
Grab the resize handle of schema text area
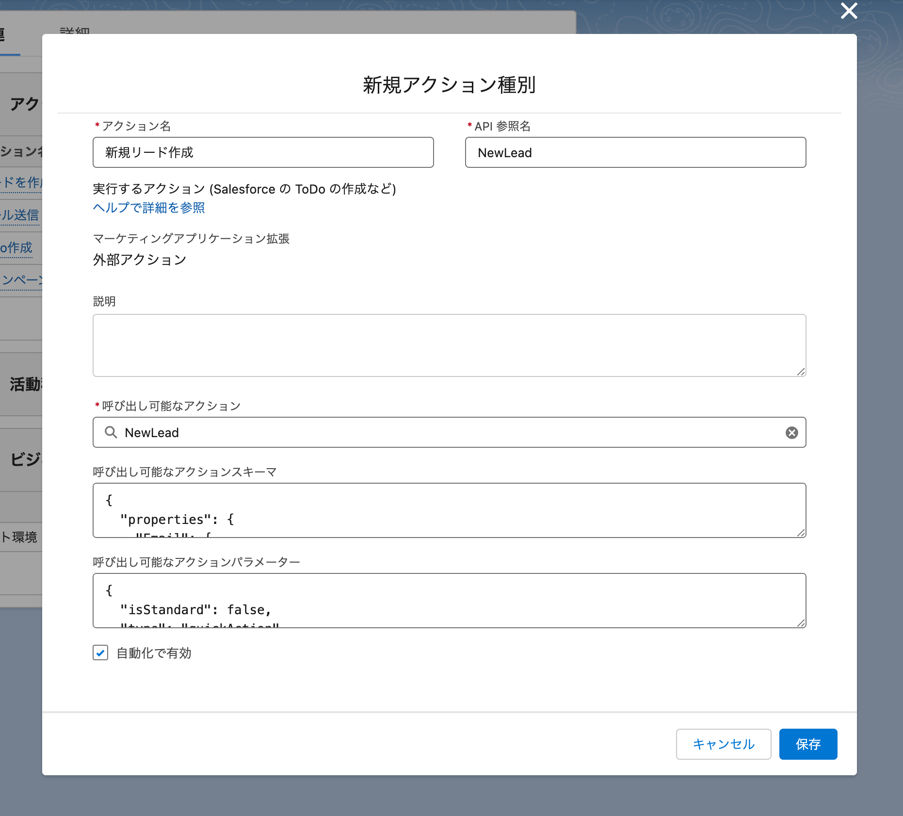click(x=801, y=533)
